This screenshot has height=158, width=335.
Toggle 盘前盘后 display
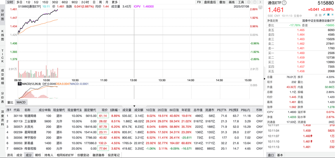pyautogui.click(x=210, y=2)
